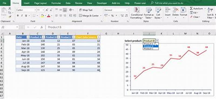The image size is (216, 99).
Task: Apply the Percent Style format
Action: [x=112, y=16]
